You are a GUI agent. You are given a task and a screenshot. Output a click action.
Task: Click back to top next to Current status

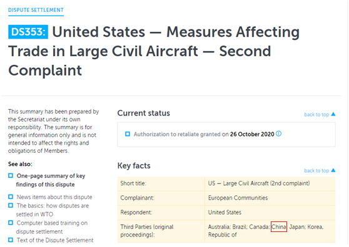click(x=316, y=115)
